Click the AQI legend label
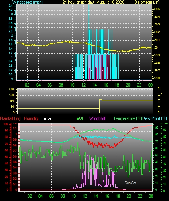This screenshot has height=201, width=169. [80, 118]
